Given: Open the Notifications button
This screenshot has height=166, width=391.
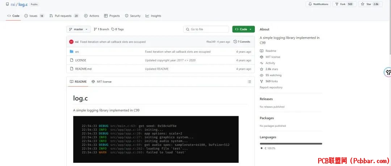Looking at the screenshot, I should pos(318,4).
